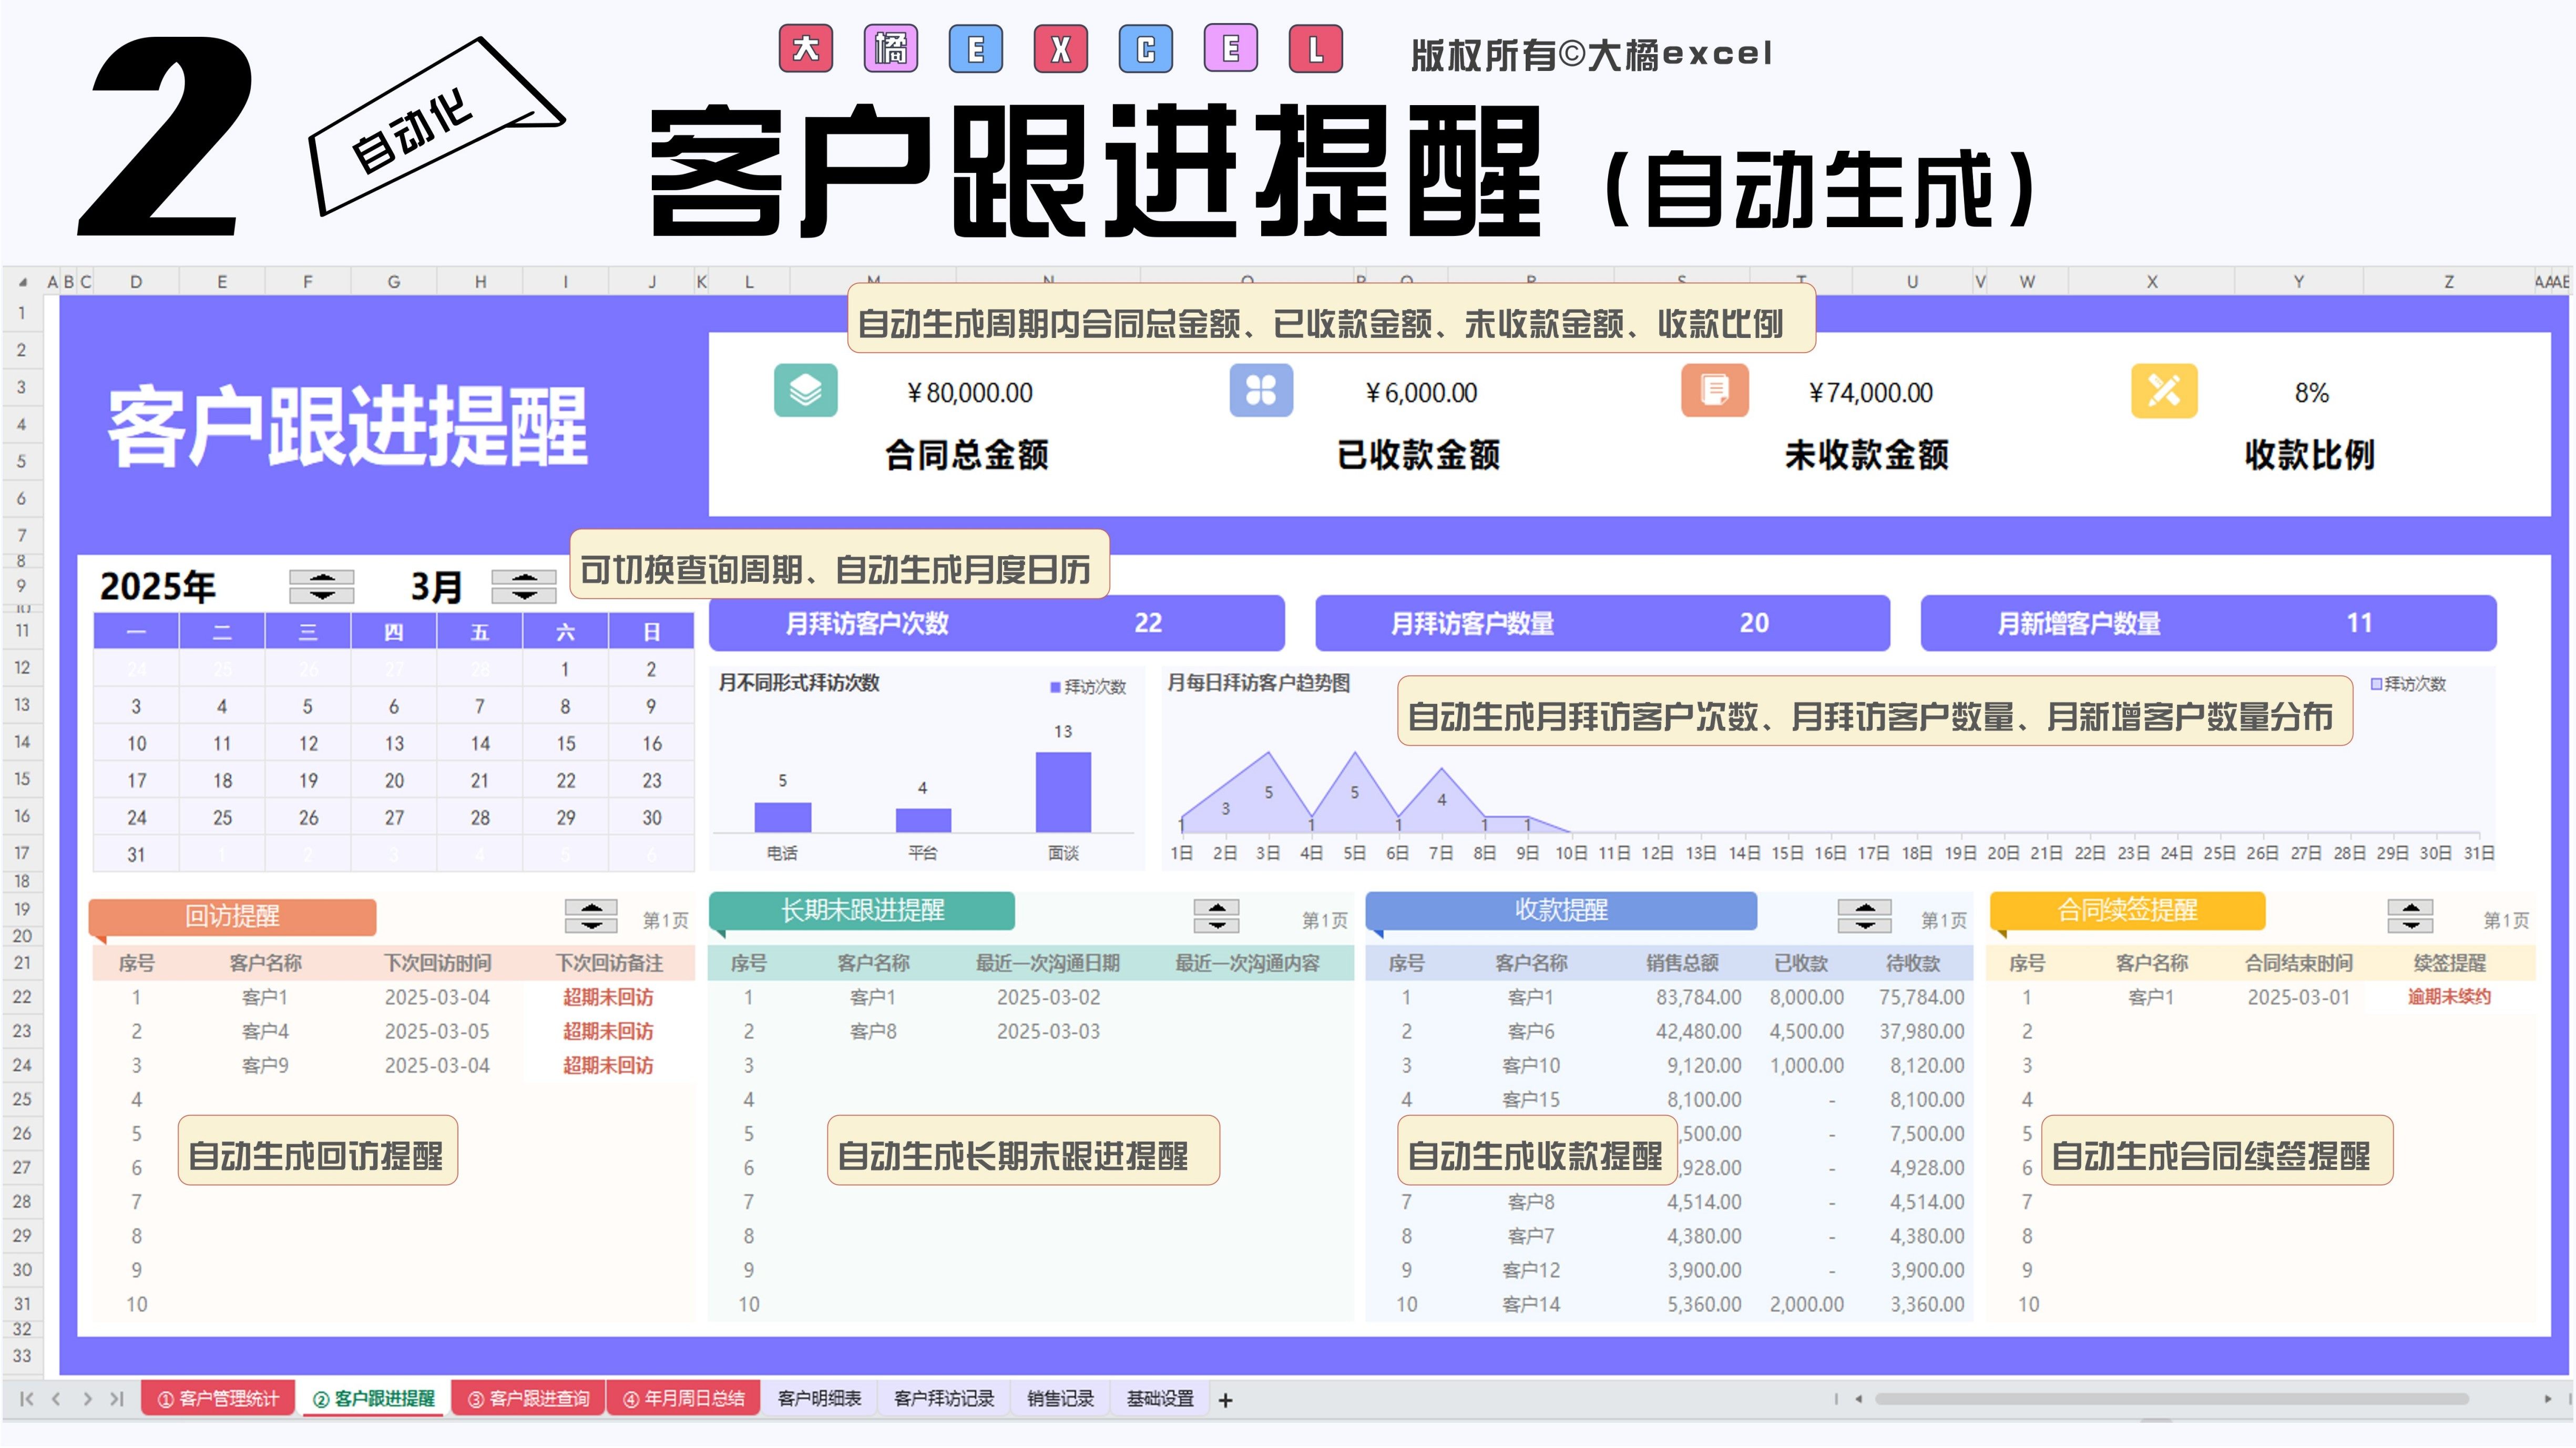This screenshot has height=1448, width=2576.
Task: Go to first sheet with navigation arrow
Action: pyautogui.click(x=27, y=1399)
